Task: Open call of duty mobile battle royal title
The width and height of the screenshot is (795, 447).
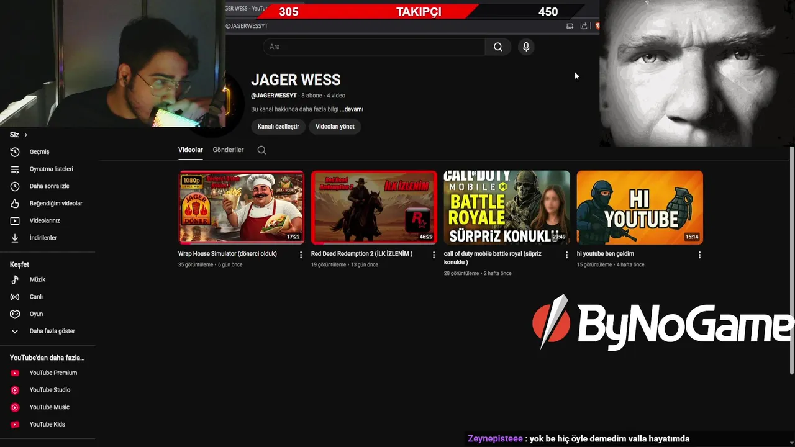Action: [x=493, y=258]
